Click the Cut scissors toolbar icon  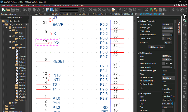tap(25, 10)
